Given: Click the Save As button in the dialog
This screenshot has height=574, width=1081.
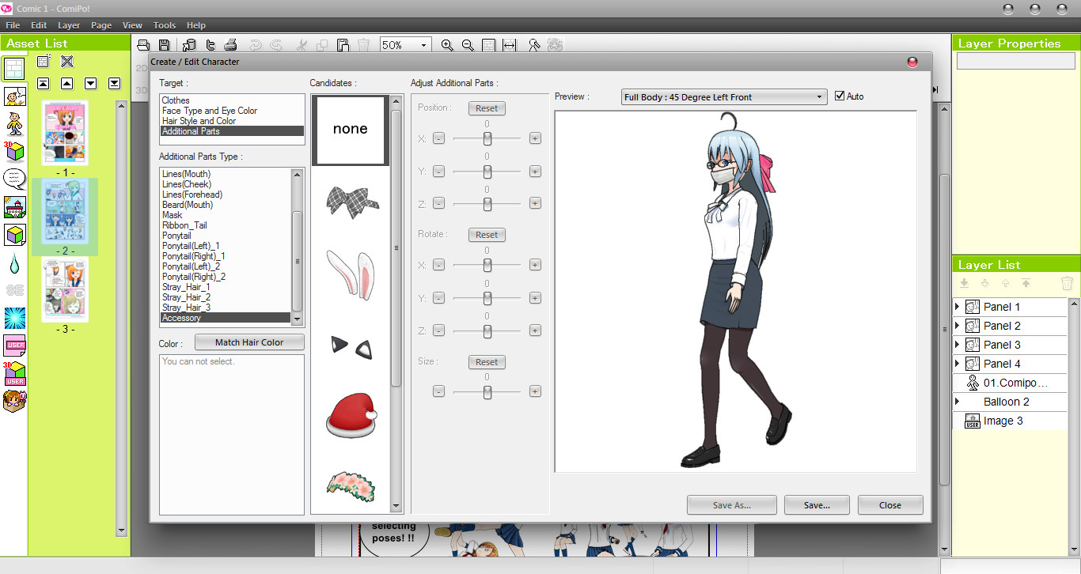Looking at the screenshot, I should pyautogui.click(x=731, y=504).
